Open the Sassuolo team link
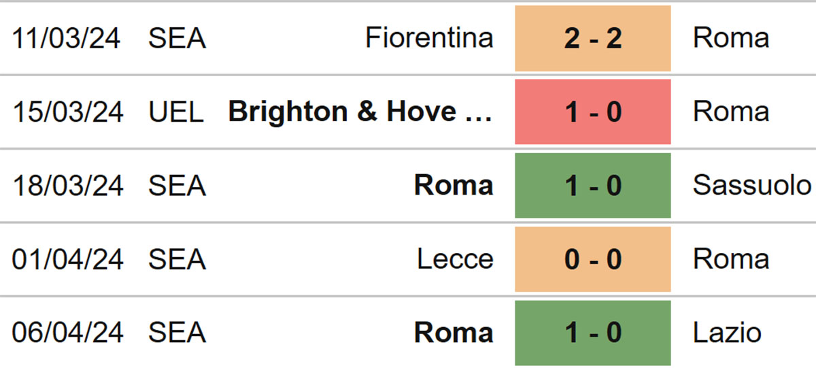 (752, 185)
